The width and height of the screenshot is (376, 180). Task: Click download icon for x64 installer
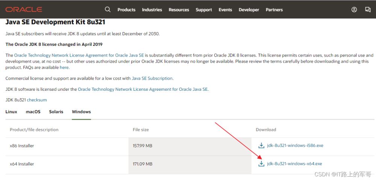[261, 164]
